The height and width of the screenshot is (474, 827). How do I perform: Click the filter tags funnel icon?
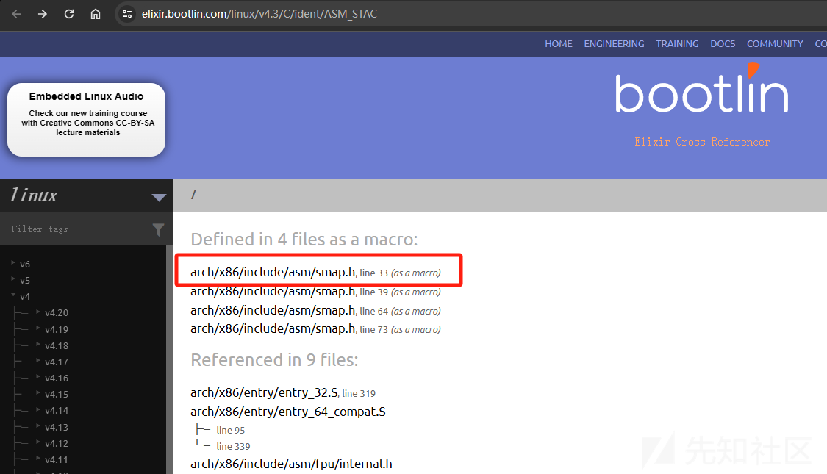158,229
